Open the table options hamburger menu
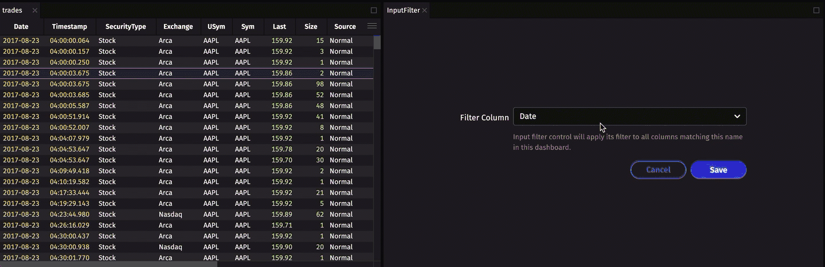 tap(372, 26)
